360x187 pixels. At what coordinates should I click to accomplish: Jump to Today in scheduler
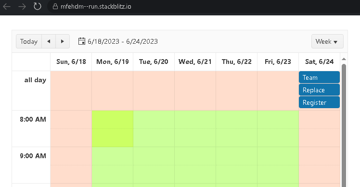(x=29, y=41)
